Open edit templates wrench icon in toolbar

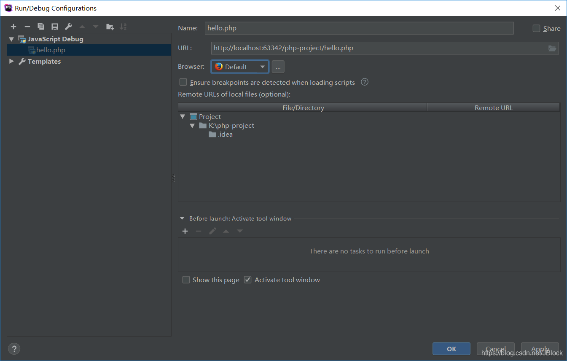tap(68, 27)
